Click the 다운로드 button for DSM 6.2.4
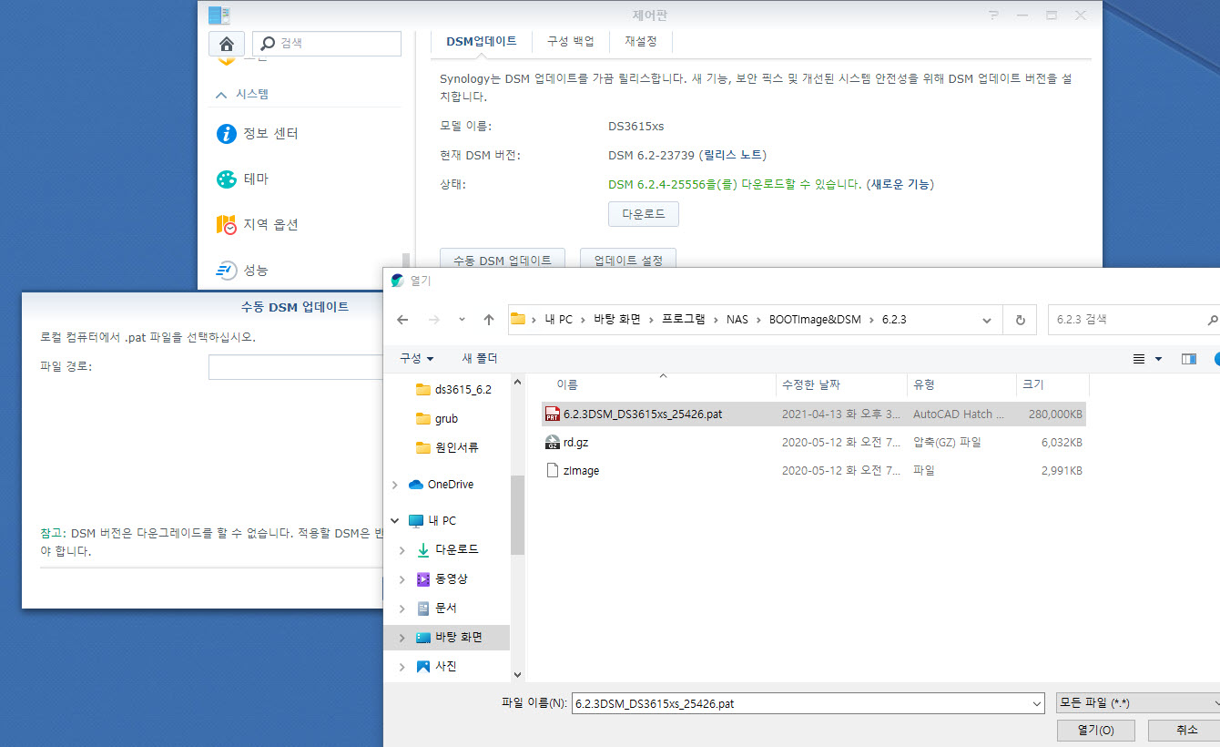The image size is (1220, 747). tap(644, 214)
